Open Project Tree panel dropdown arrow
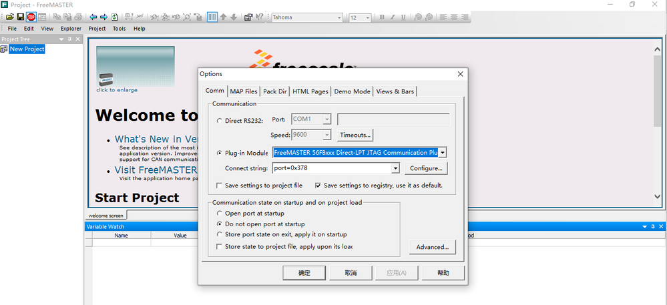This screenshot has width=667, height=305. (61, 39)
